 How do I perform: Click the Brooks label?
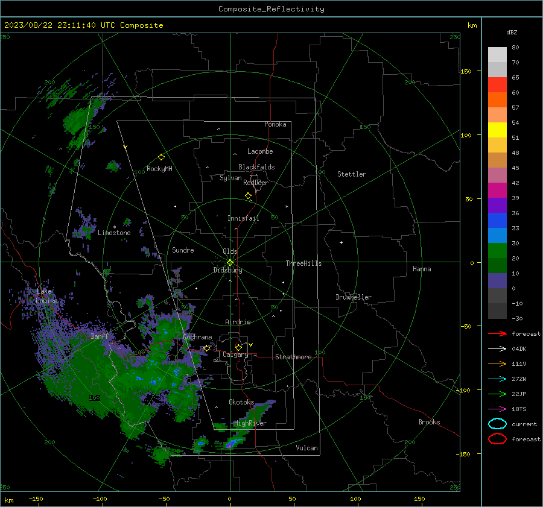429,422
